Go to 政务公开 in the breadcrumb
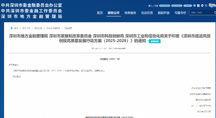The width and height of the screenshot is (216, 118). 26,28
